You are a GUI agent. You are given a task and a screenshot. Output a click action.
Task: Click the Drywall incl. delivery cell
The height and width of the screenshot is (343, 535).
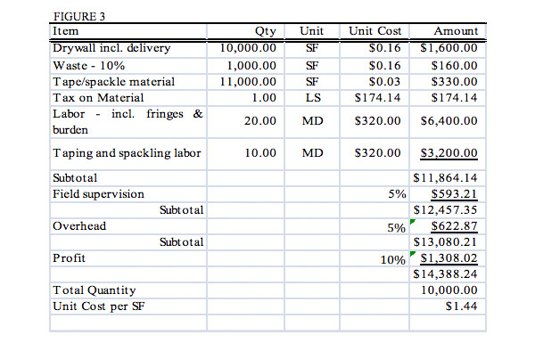128,48
